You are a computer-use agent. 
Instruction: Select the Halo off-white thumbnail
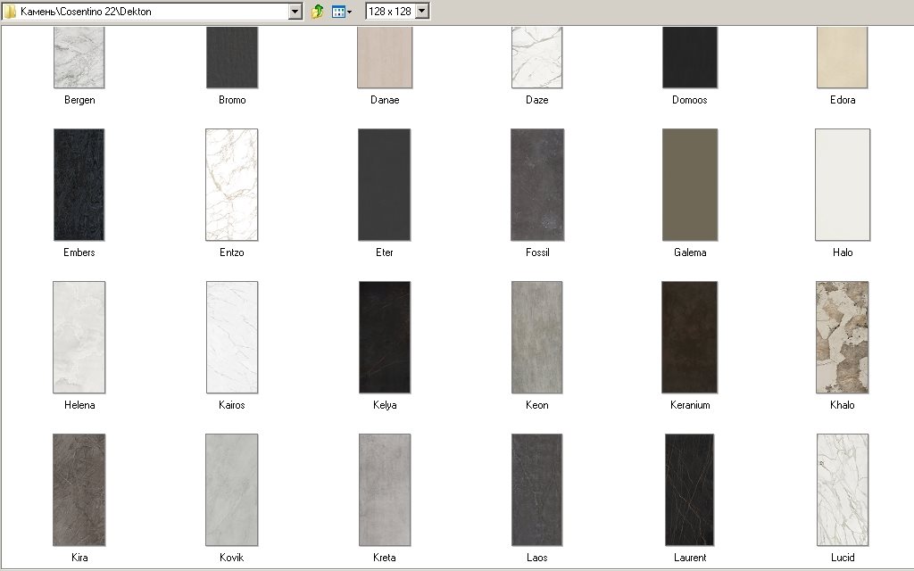[x=843, y=185]
